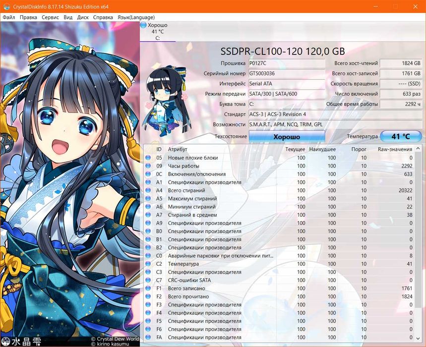Click the blue status icon for attribute F2
Viewport: 426px width, 347px height.
(148, 296)
